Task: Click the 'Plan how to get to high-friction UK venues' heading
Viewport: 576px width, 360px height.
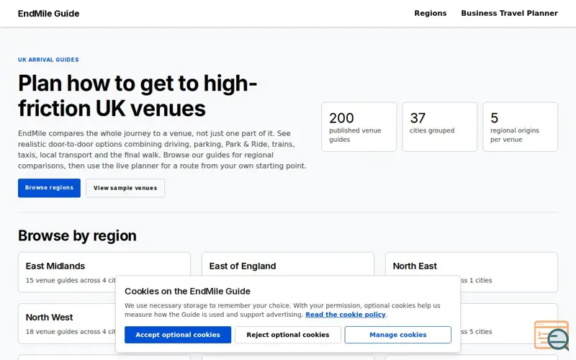Action: pos(138,96)
